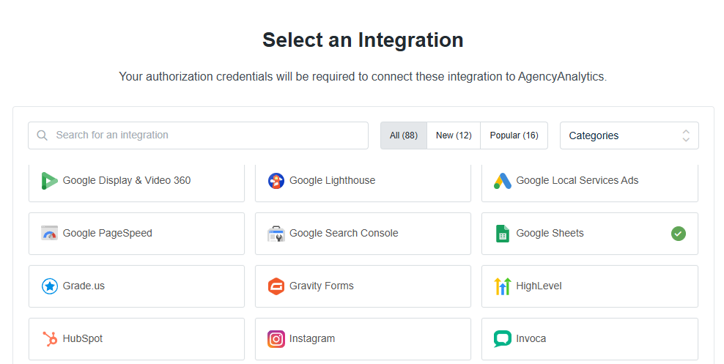Select the green Google Sheets icon
Screen dimensions: 724x364
point(503,234)
